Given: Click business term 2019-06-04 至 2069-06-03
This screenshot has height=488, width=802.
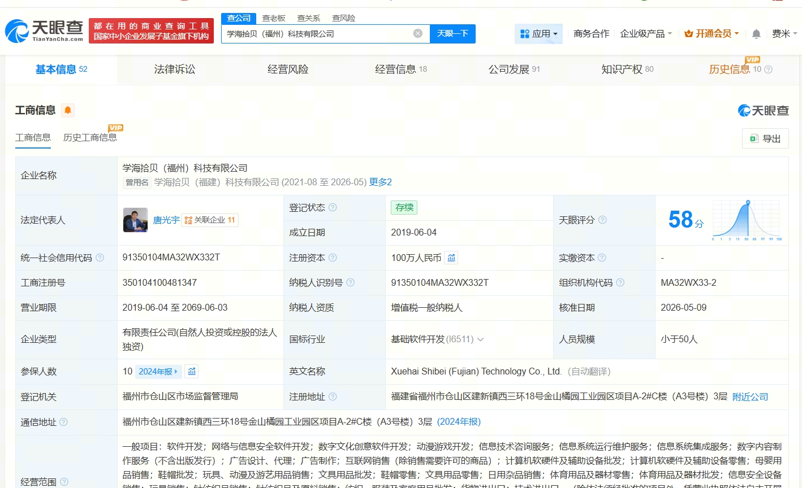Looking at the screenshot, I should click(x=175, y=308).
